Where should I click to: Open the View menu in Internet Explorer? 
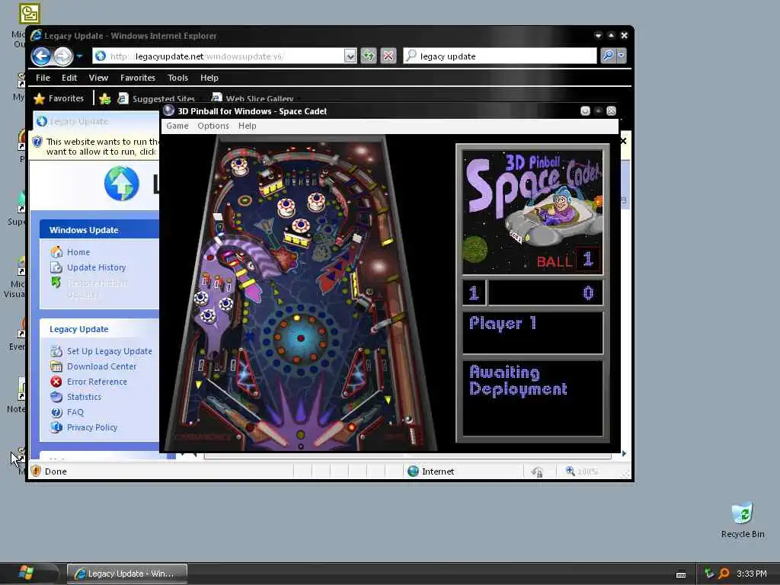(98, 78)
